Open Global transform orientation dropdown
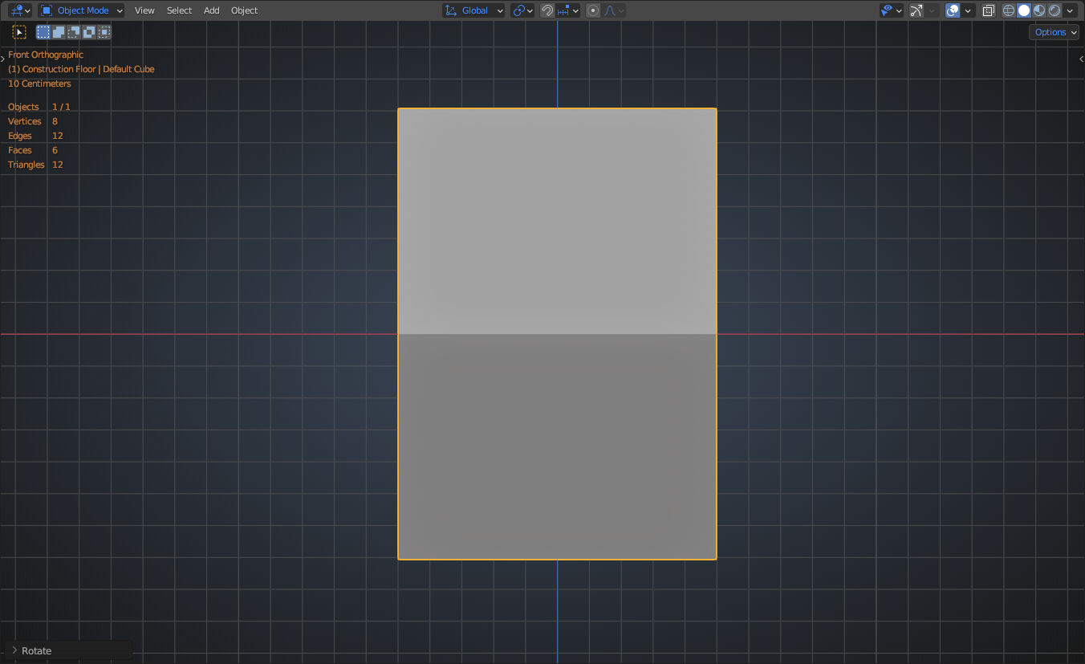Viewport: 1085px width, 664px height. coord(474,10)
